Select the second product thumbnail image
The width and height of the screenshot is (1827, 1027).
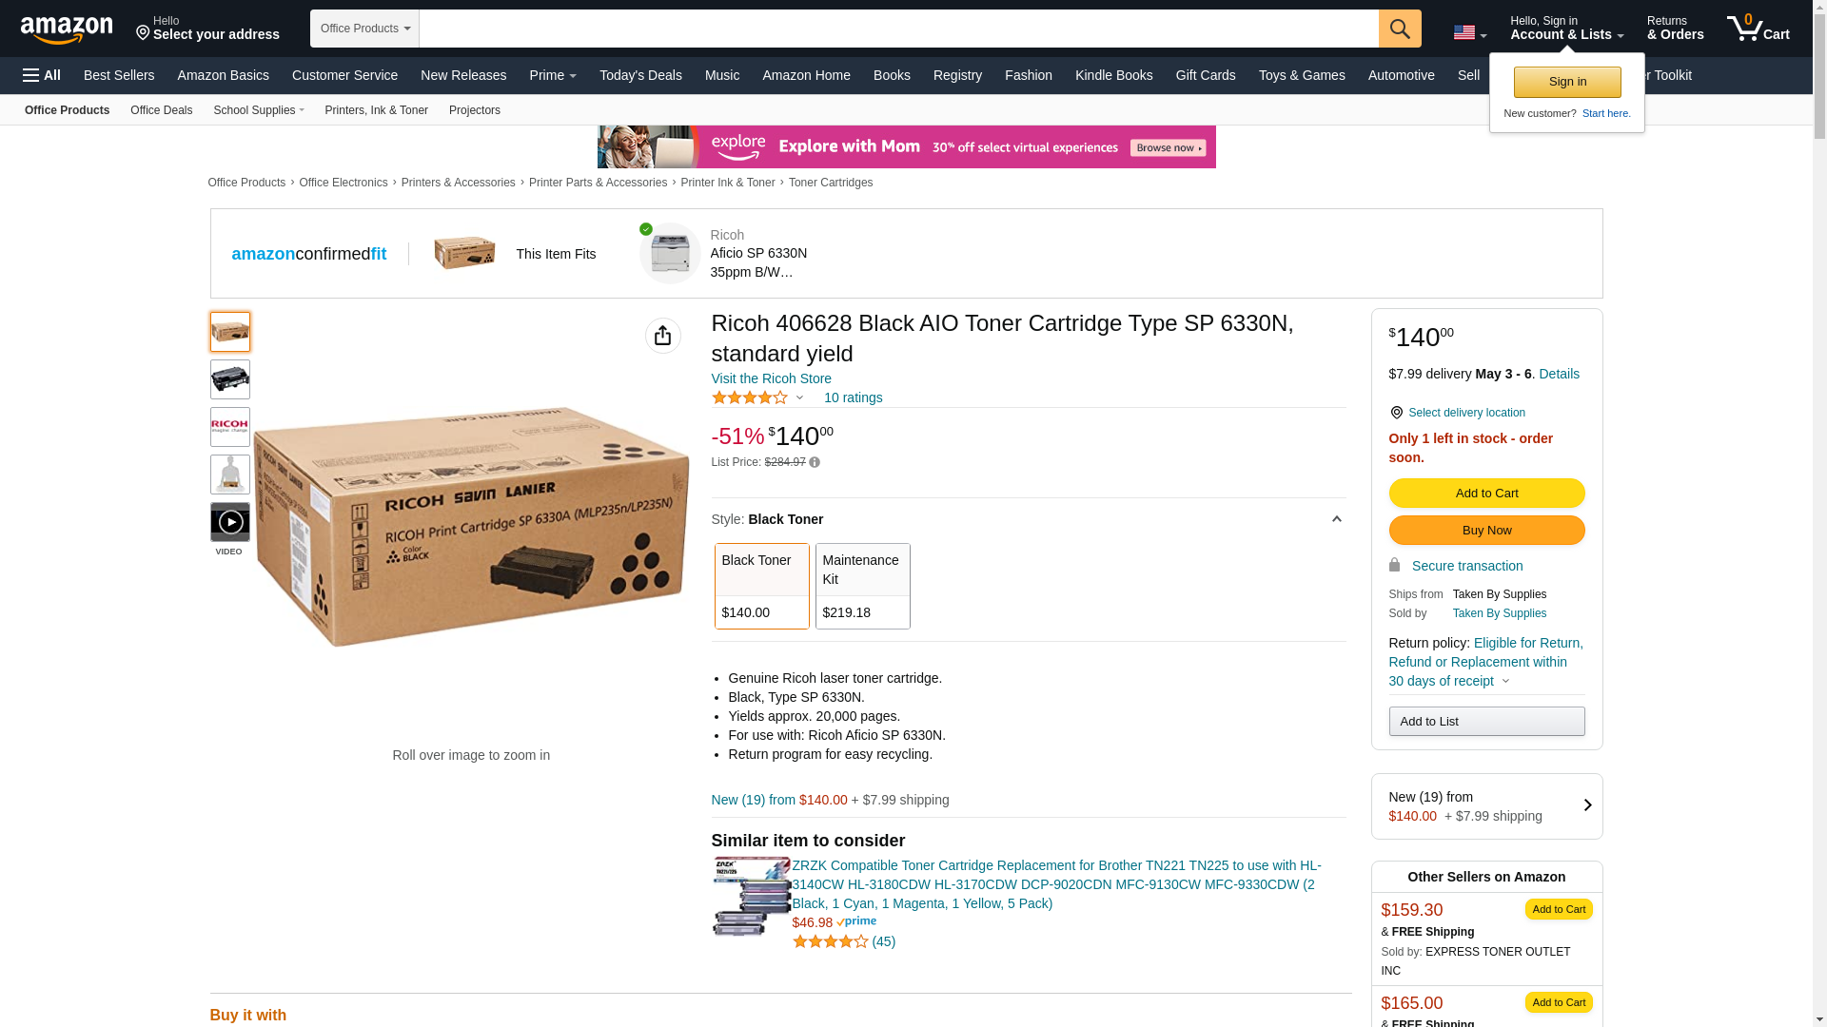pyautogui.click(x=230, y=379)
